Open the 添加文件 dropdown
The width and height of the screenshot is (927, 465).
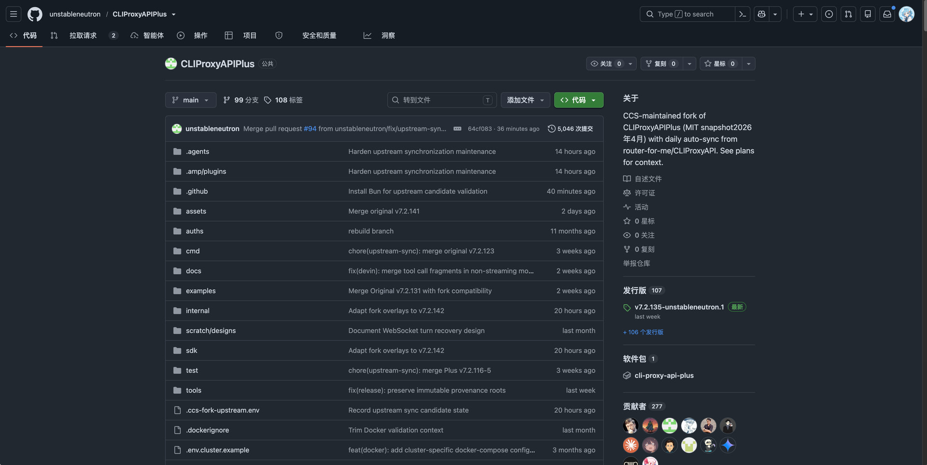click(x=525, y=100)
